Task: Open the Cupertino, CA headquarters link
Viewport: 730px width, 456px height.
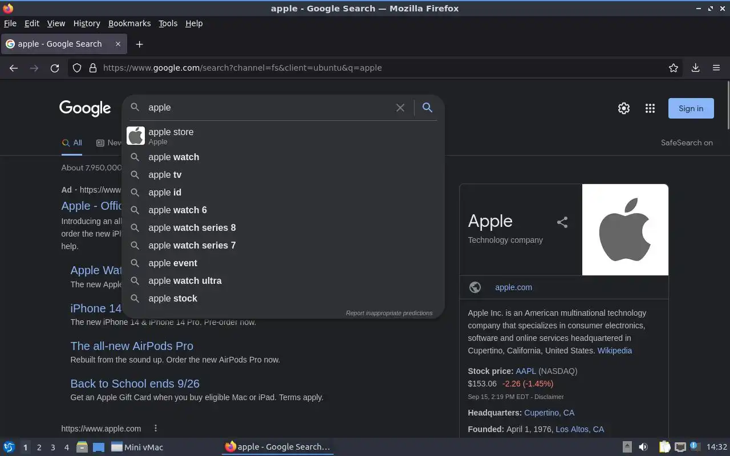Action: [549, 413]
